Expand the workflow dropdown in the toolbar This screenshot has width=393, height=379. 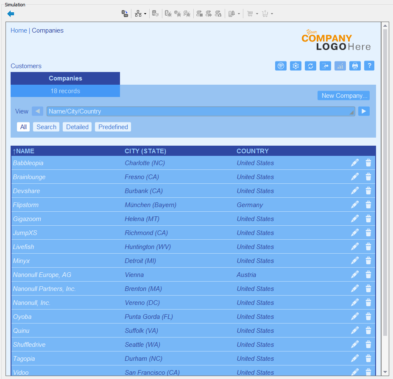point(146,14)
